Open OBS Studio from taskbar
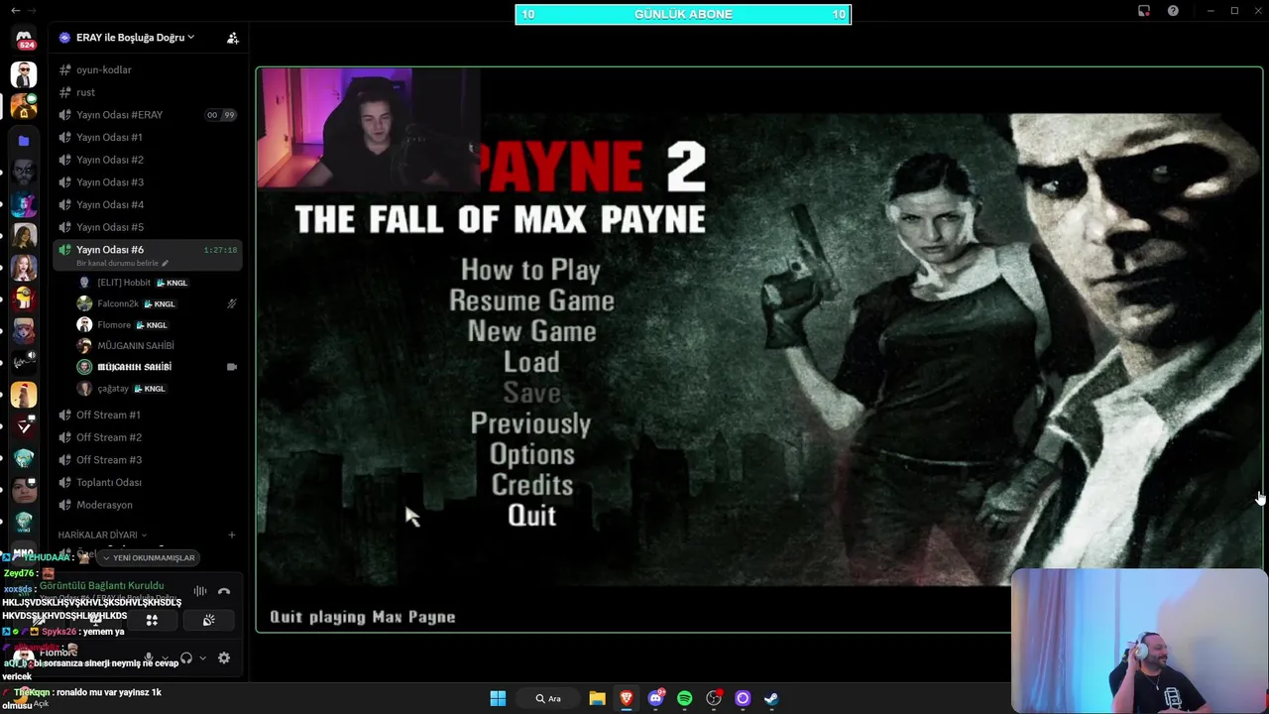Screen dimensions: 1269x714 click(714, 698)
